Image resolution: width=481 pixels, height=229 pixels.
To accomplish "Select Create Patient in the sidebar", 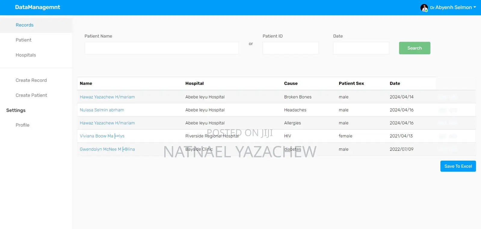I will (31, 95).
